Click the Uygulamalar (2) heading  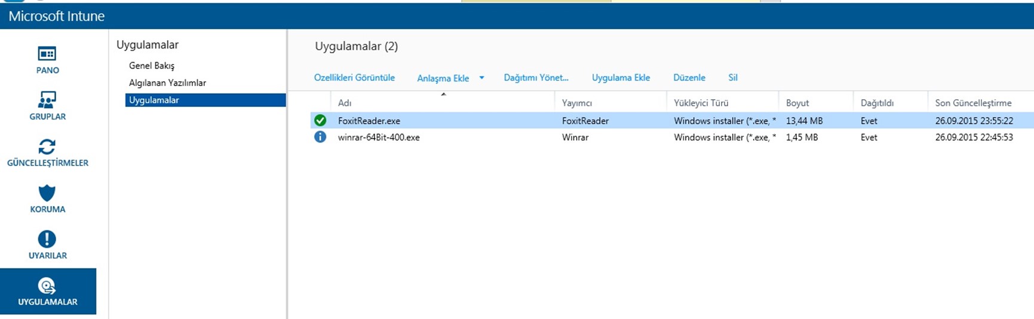point(356,46)
